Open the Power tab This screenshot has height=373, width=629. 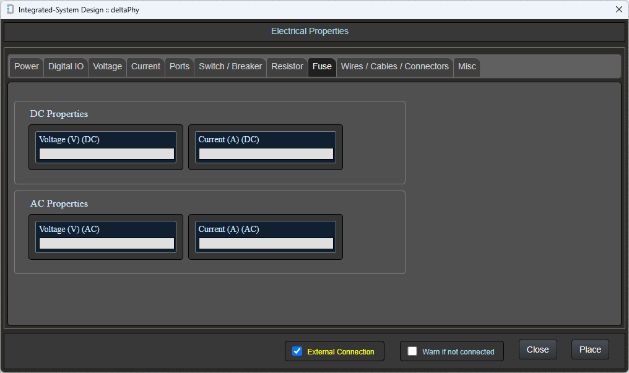point(27,67)
